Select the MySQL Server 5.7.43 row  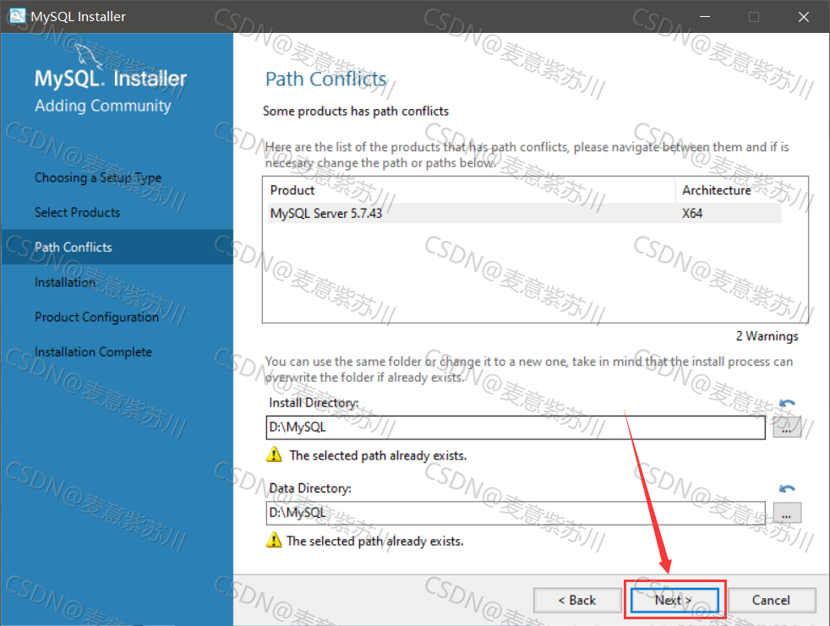click(x=524, y=213)
